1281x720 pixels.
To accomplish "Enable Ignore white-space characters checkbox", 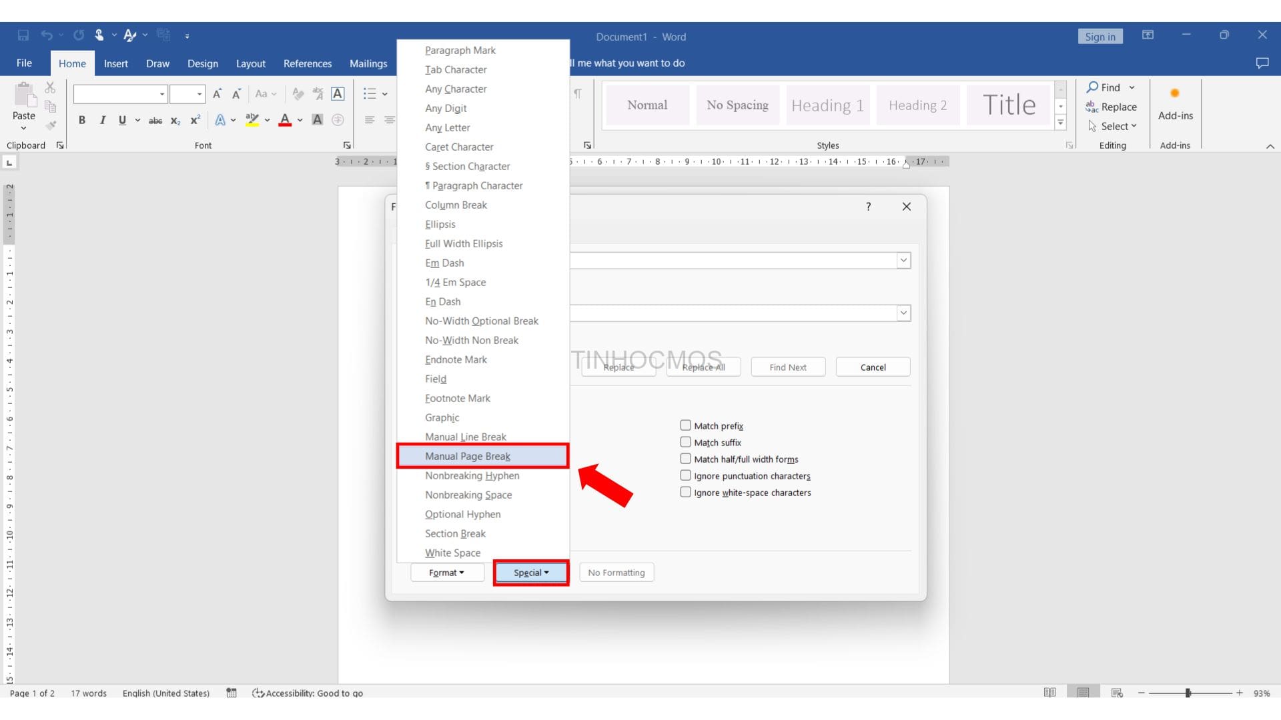I will [x=685, y=492].
